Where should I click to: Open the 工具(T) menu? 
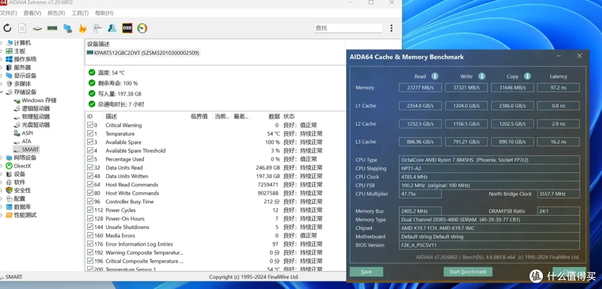click(80, 13)
